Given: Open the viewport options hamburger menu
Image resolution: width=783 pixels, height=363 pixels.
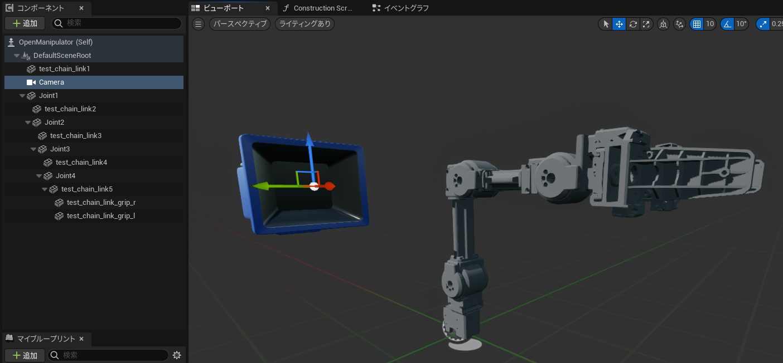Looking at the screenshot, I should tap(198, 23).
